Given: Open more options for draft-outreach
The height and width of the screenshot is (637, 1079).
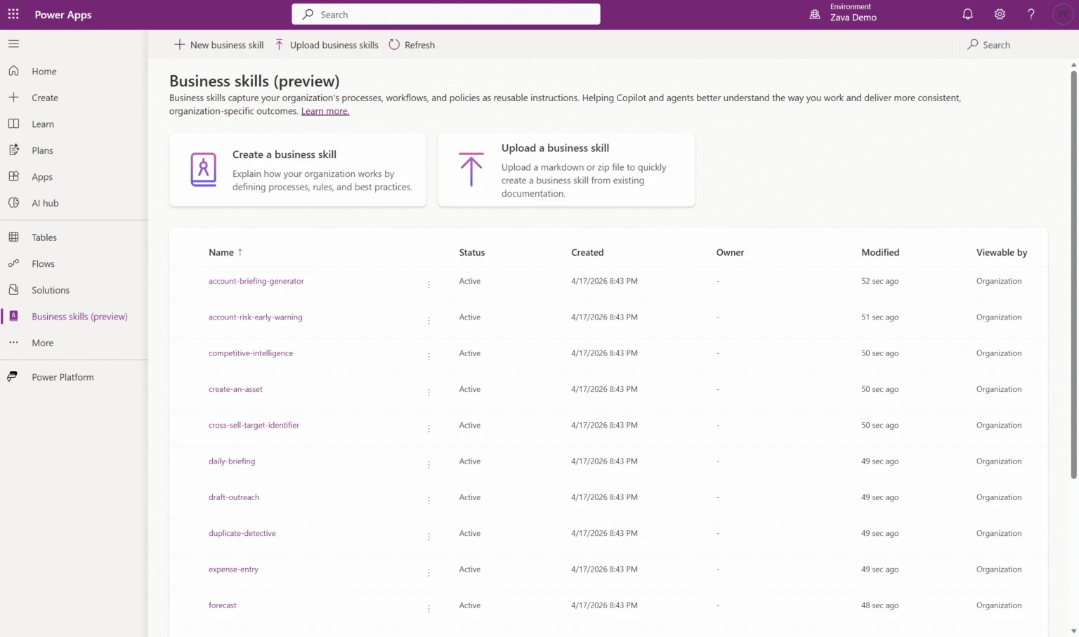Looking at the screenshot, I should point(429,501).
